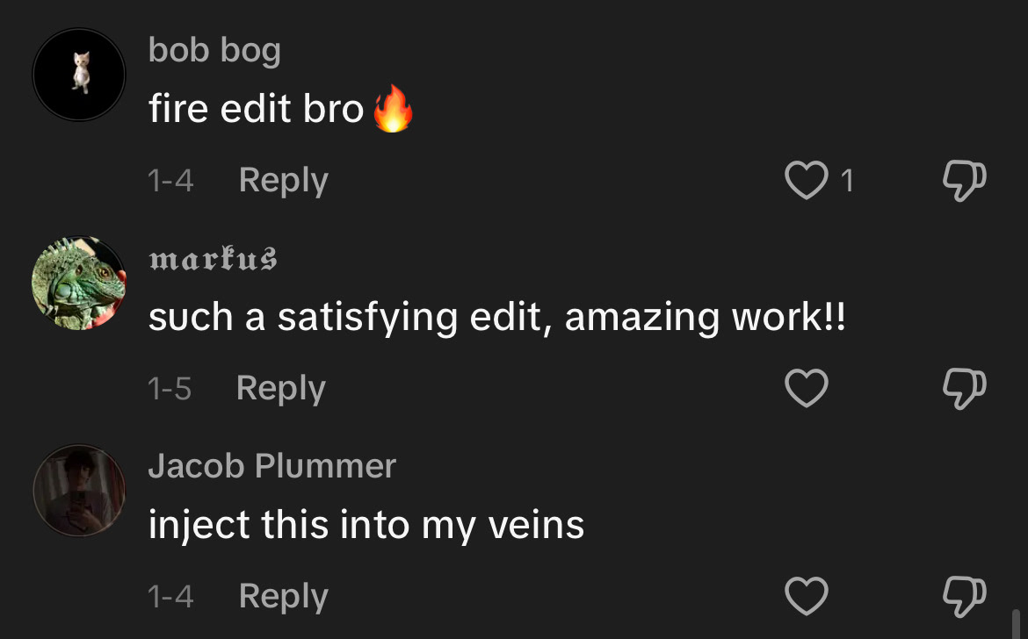
Task: Dislike Jacob Plummer's comment
Action: (x=964, y=597)
